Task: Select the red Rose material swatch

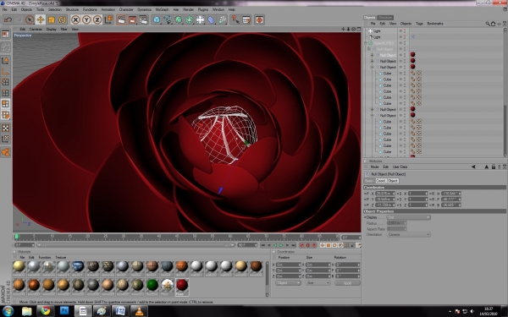Action: coord(182,286)
